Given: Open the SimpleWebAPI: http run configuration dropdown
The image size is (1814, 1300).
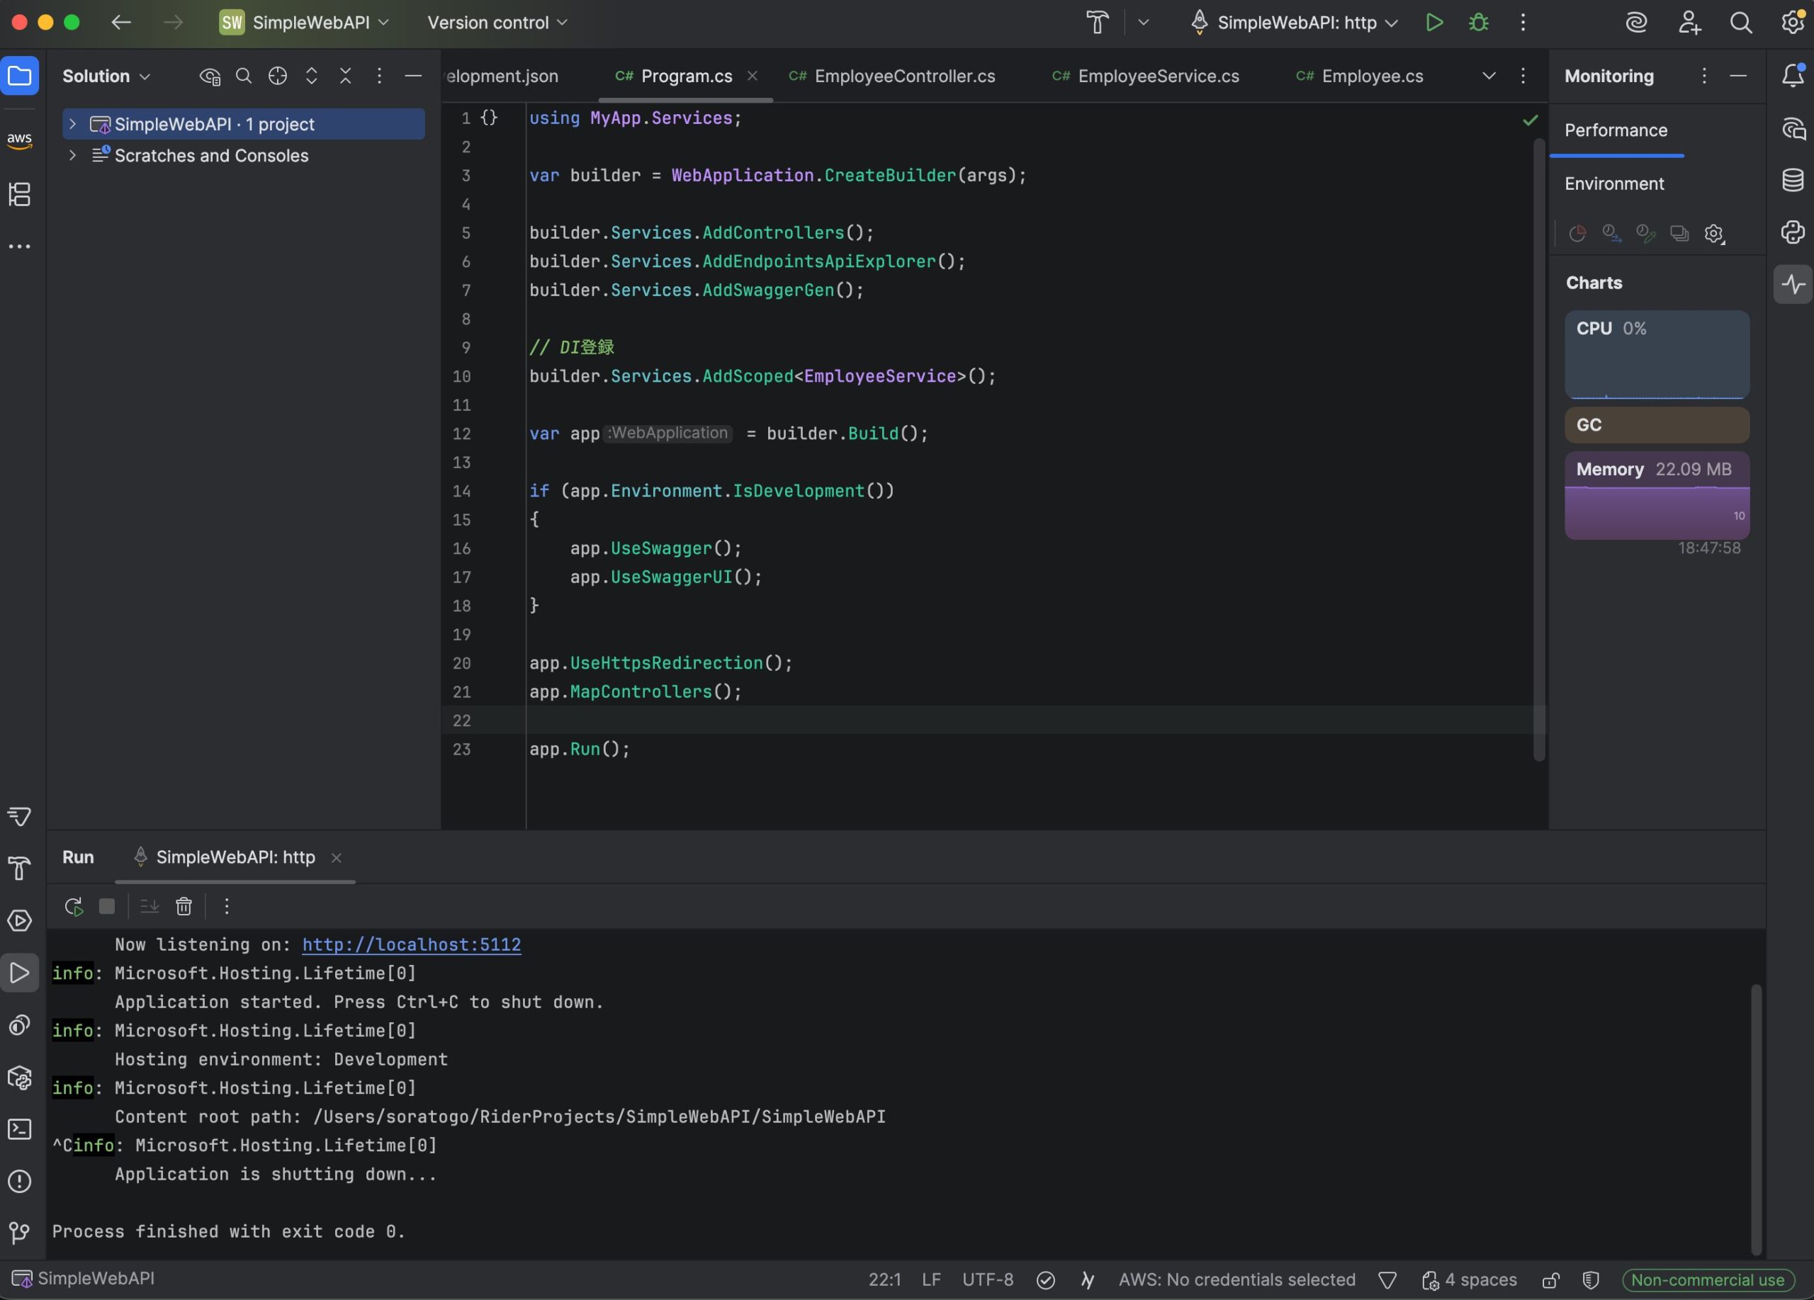Looking at the screenshot, I should 1296,23.
